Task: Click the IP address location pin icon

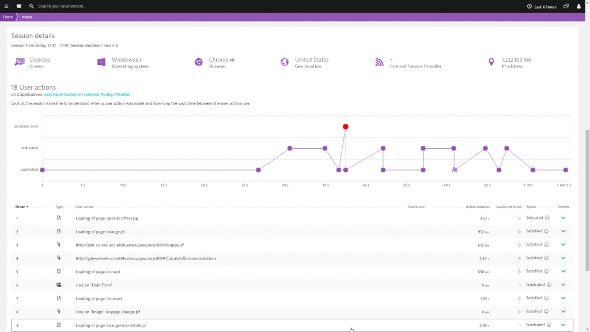Action: click(x=491, y=62)
